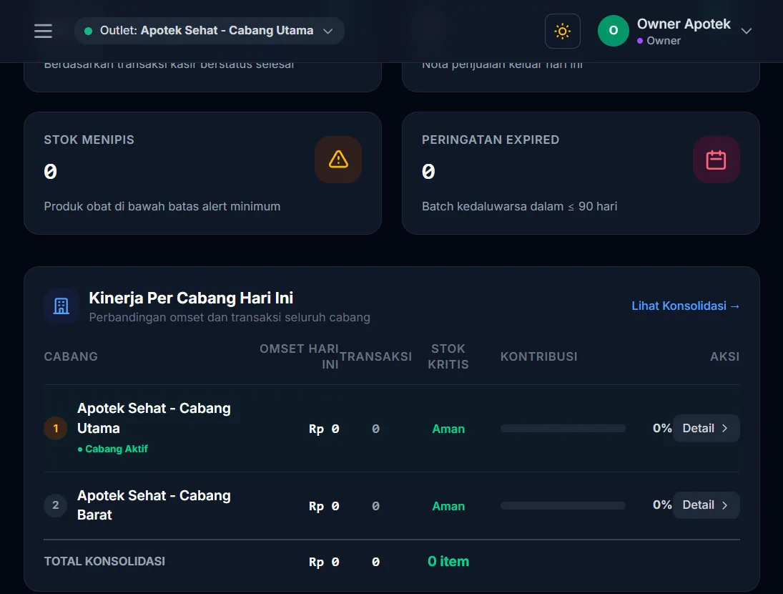The height and width of the screenshot is (594, 783).
Task: Expand the Owner Apotek account menu chevron
Action: click(746, 31)
